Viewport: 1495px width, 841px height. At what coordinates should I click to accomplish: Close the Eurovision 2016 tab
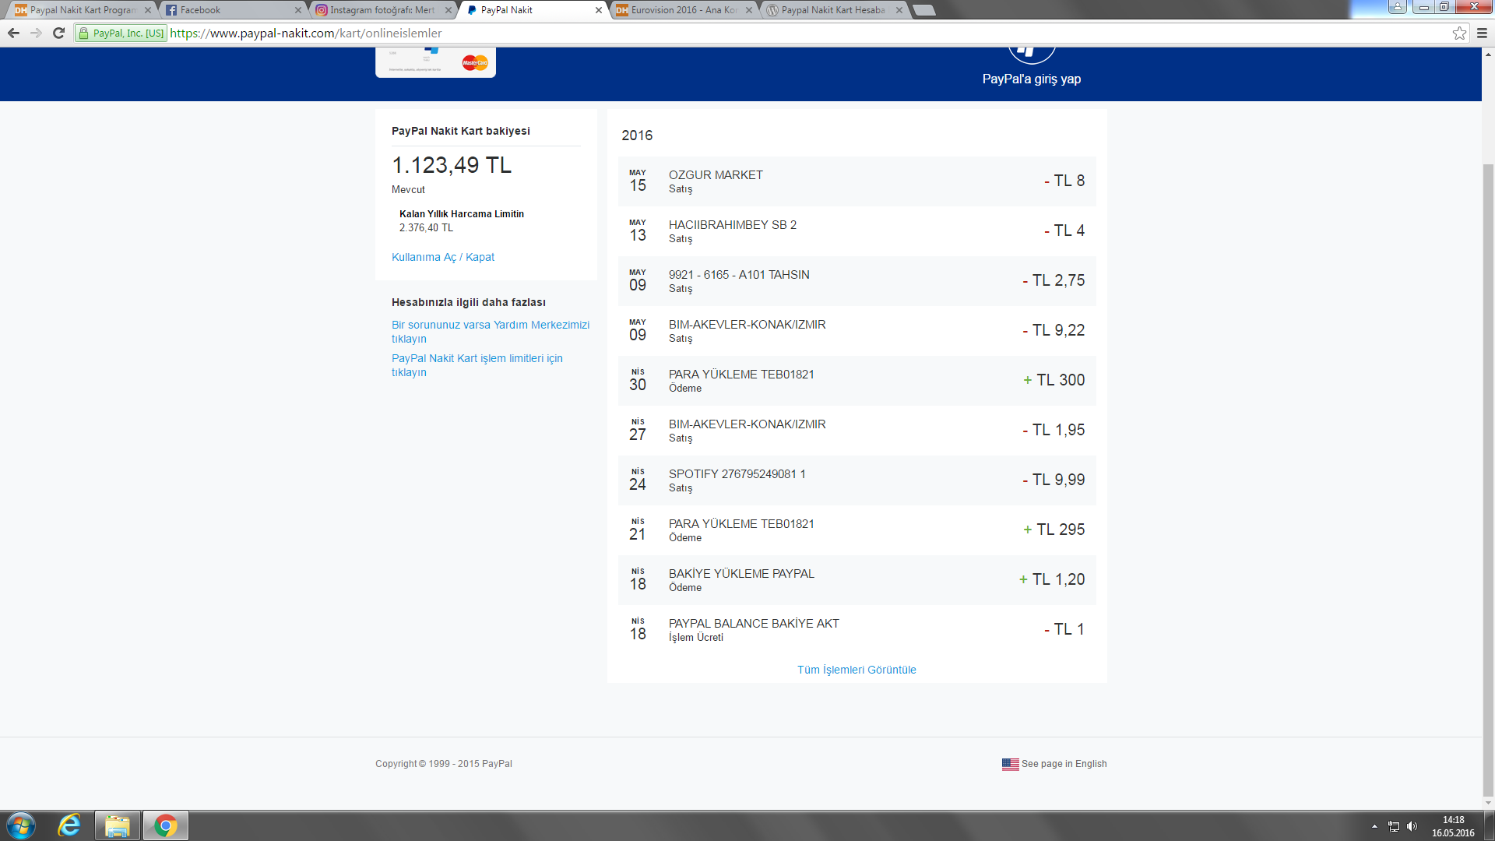(x=749, y=10)
